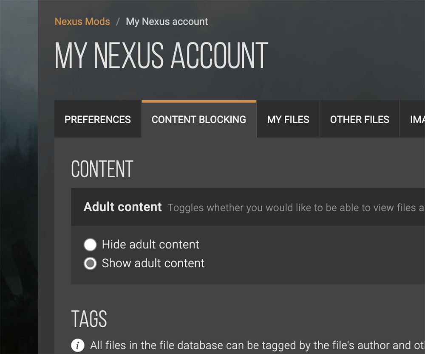Switch to the Content Blocking tab

199,119
